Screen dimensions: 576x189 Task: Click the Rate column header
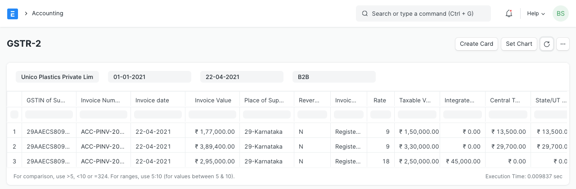click(380, 100)
